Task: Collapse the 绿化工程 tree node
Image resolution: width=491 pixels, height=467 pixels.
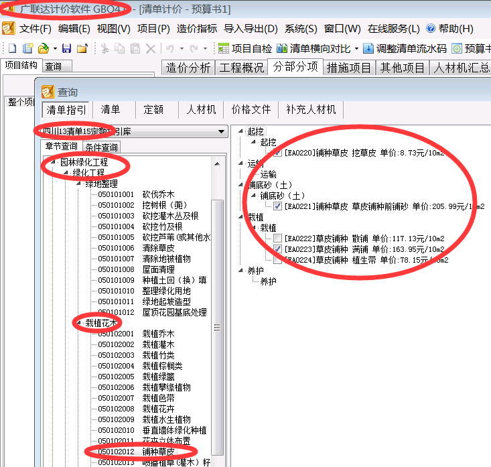Action: [66, 173]
